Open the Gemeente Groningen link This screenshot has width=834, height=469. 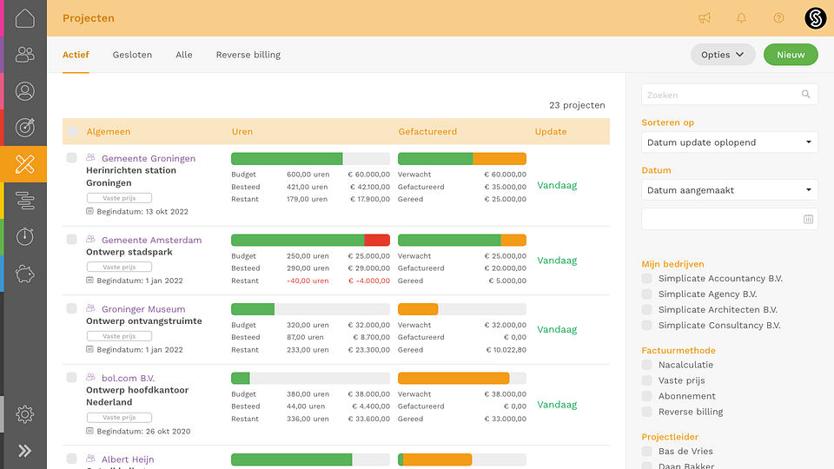point(149,158)
